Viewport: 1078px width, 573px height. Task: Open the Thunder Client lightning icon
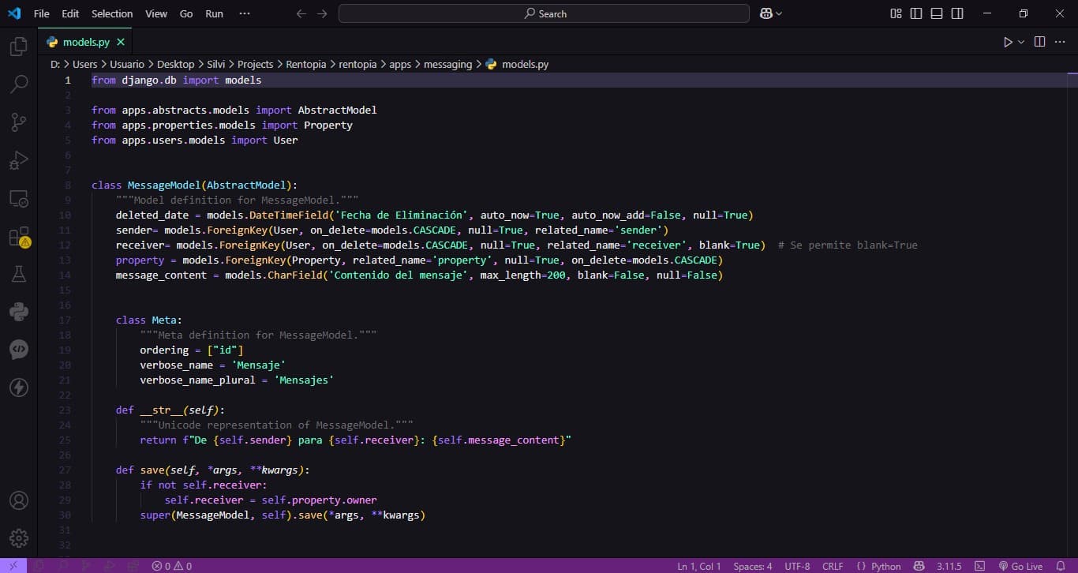pyautogui.click(x=18, y=388)
